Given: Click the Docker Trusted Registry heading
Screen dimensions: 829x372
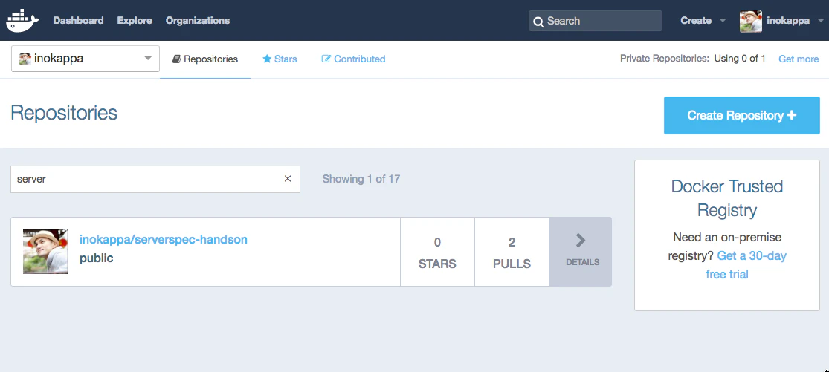Looking at the screenshot, I should click(727, 198).
